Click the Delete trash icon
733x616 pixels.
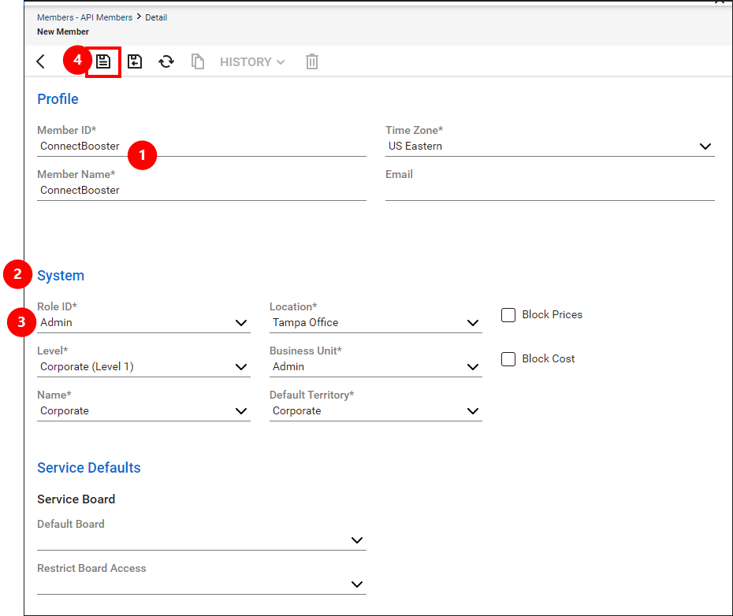pyautogui.click(x=311, y=61)
